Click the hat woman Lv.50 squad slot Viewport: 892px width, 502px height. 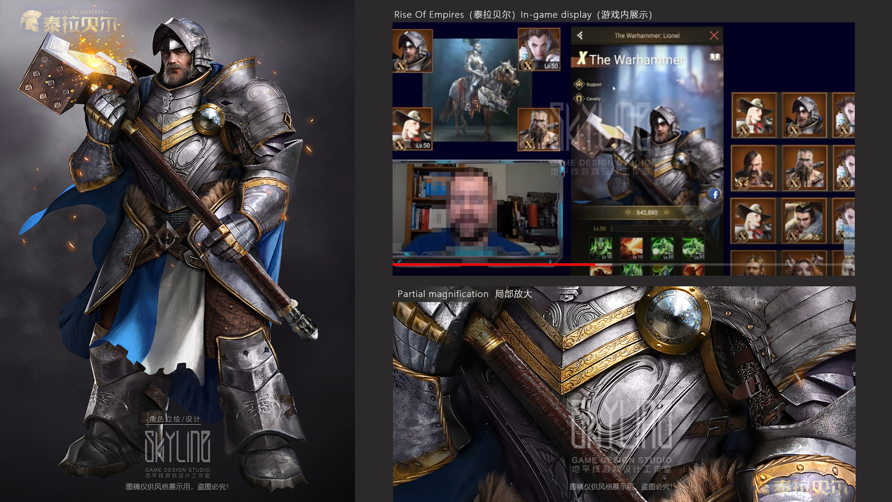point(413,129)
